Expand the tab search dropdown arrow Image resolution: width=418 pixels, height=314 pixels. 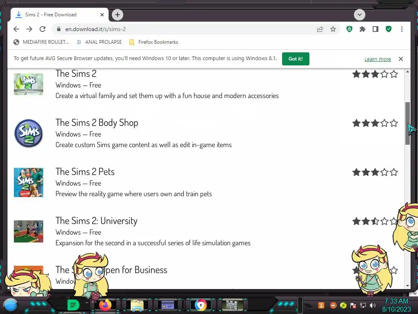pyautogui.click(x=359, y=15)
